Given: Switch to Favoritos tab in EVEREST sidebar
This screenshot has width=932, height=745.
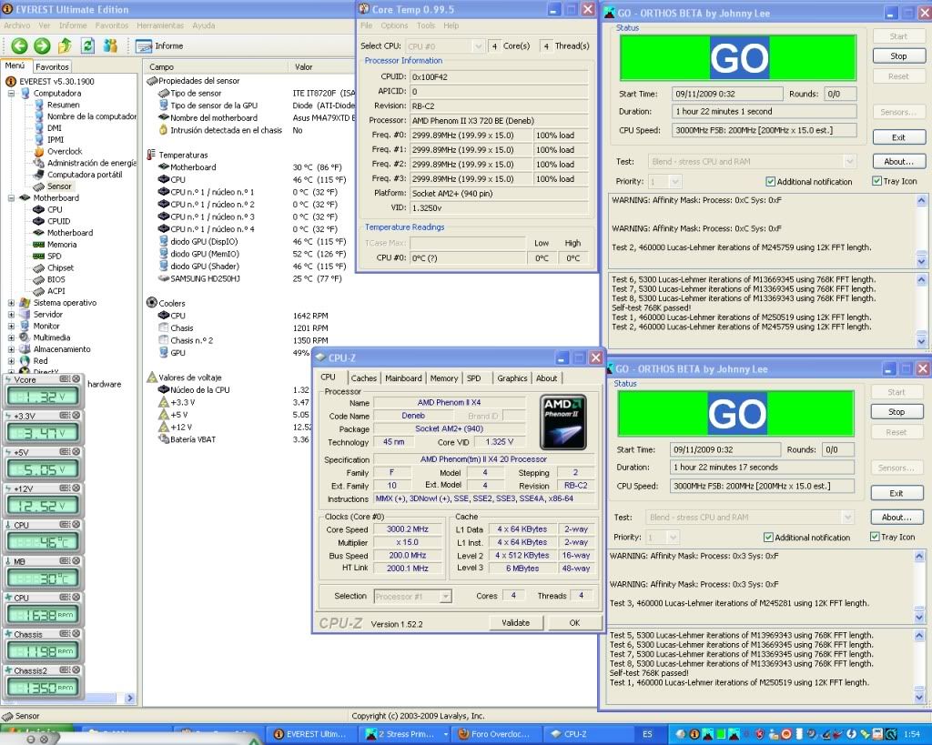Looking at the screenshot, I should pos(52,67).
